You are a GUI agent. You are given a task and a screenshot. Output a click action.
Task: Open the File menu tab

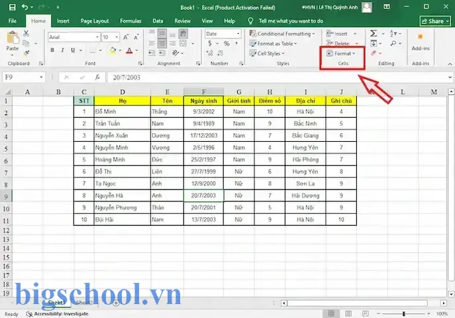(x=13, y=21)
